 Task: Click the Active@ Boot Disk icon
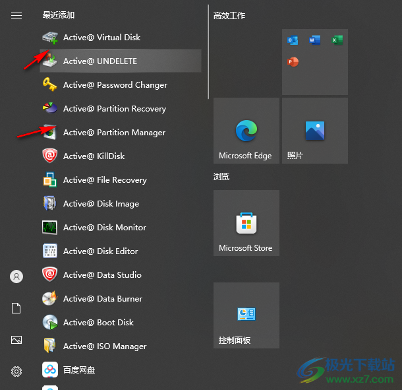[49, 322]
